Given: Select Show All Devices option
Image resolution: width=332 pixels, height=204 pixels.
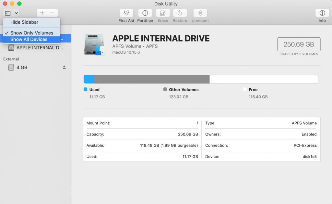Looking at the screenshot, I should pos(31,39).
